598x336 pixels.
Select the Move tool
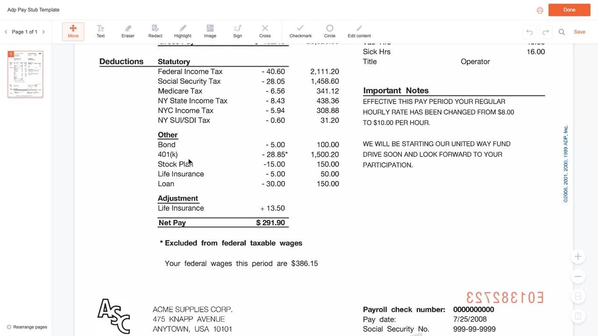[73, 32]
